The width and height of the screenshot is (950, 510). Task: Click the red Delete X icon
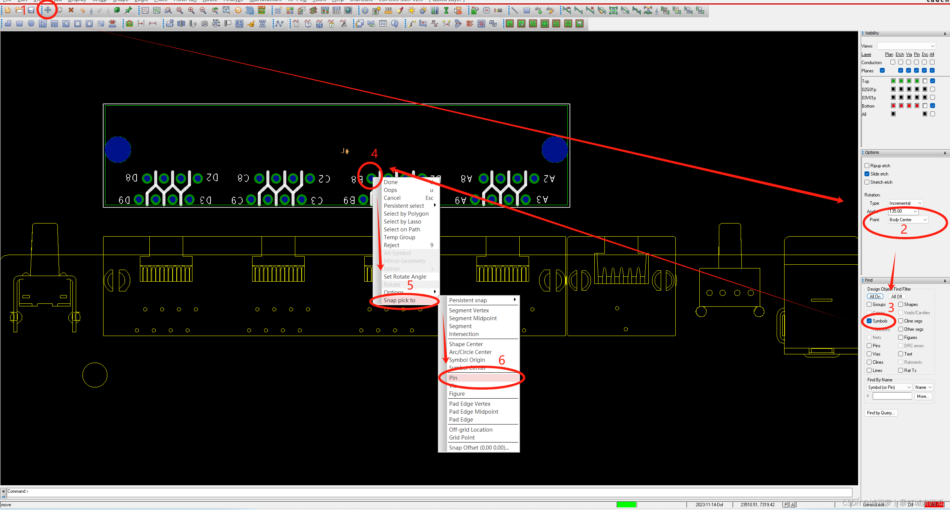pos(71,10)
